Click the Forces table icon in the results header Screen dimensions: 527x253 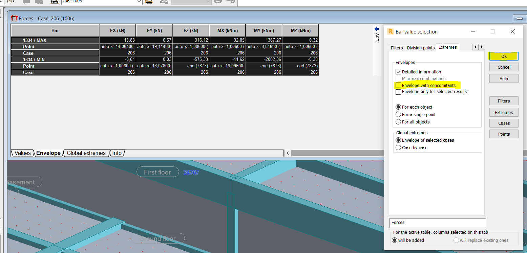pos(14,18)
